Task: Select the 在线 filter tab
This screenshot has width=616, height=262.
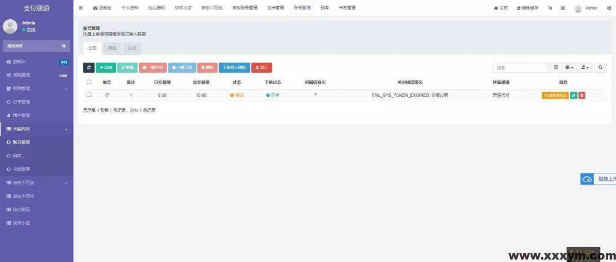Action: pos(132,48)
